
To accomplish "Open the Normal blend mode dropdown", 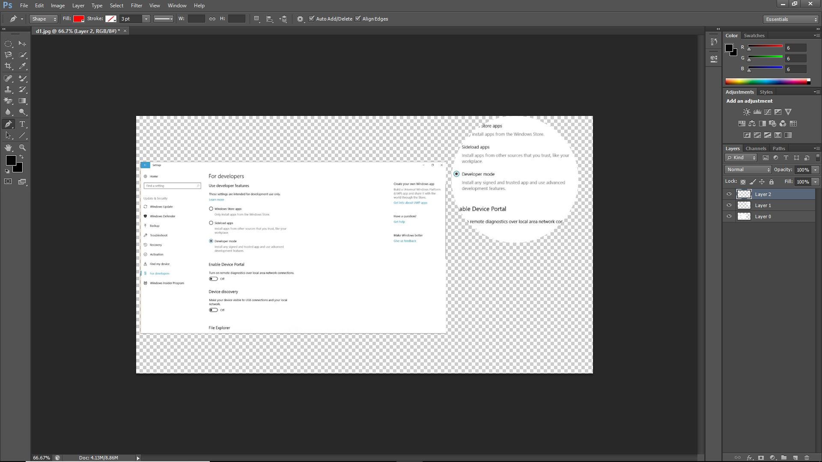I will [x=748, y=169].
